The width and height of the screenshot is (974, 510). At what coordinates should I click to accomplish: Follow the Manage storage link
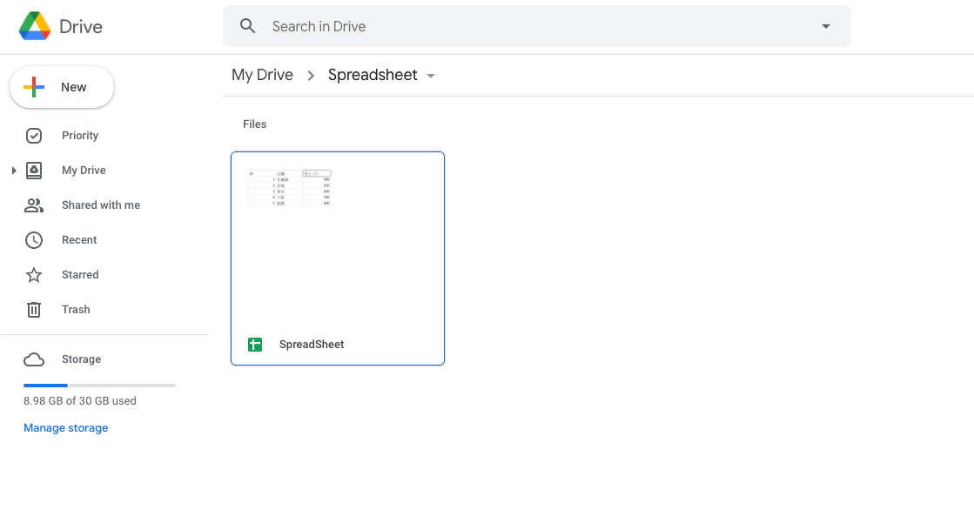(x=66, y=428)
